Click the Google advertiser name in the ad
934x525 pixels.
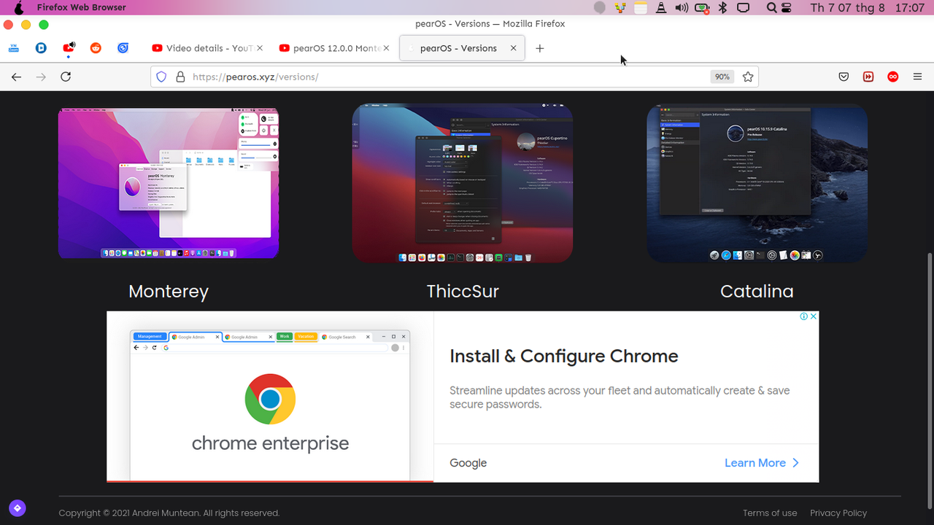pyautogui.click(x=468, y=463)
